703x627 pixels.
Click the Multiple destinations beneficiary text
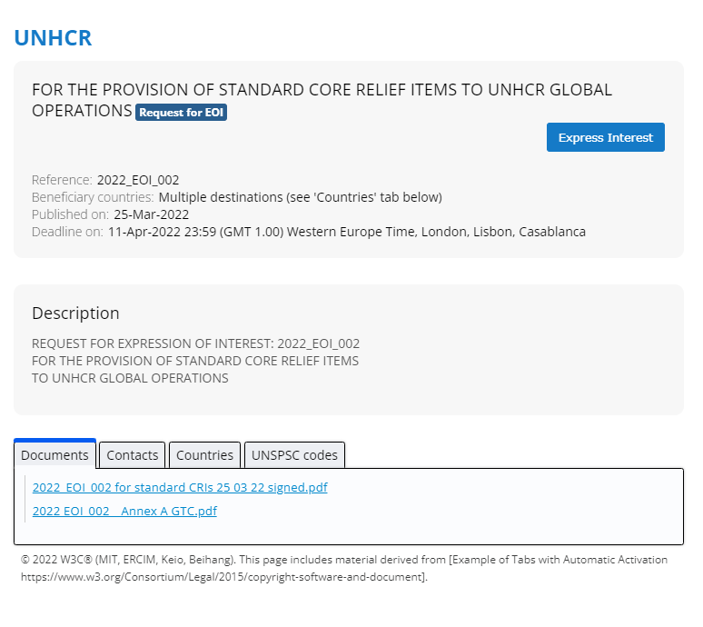click(300, 197)
